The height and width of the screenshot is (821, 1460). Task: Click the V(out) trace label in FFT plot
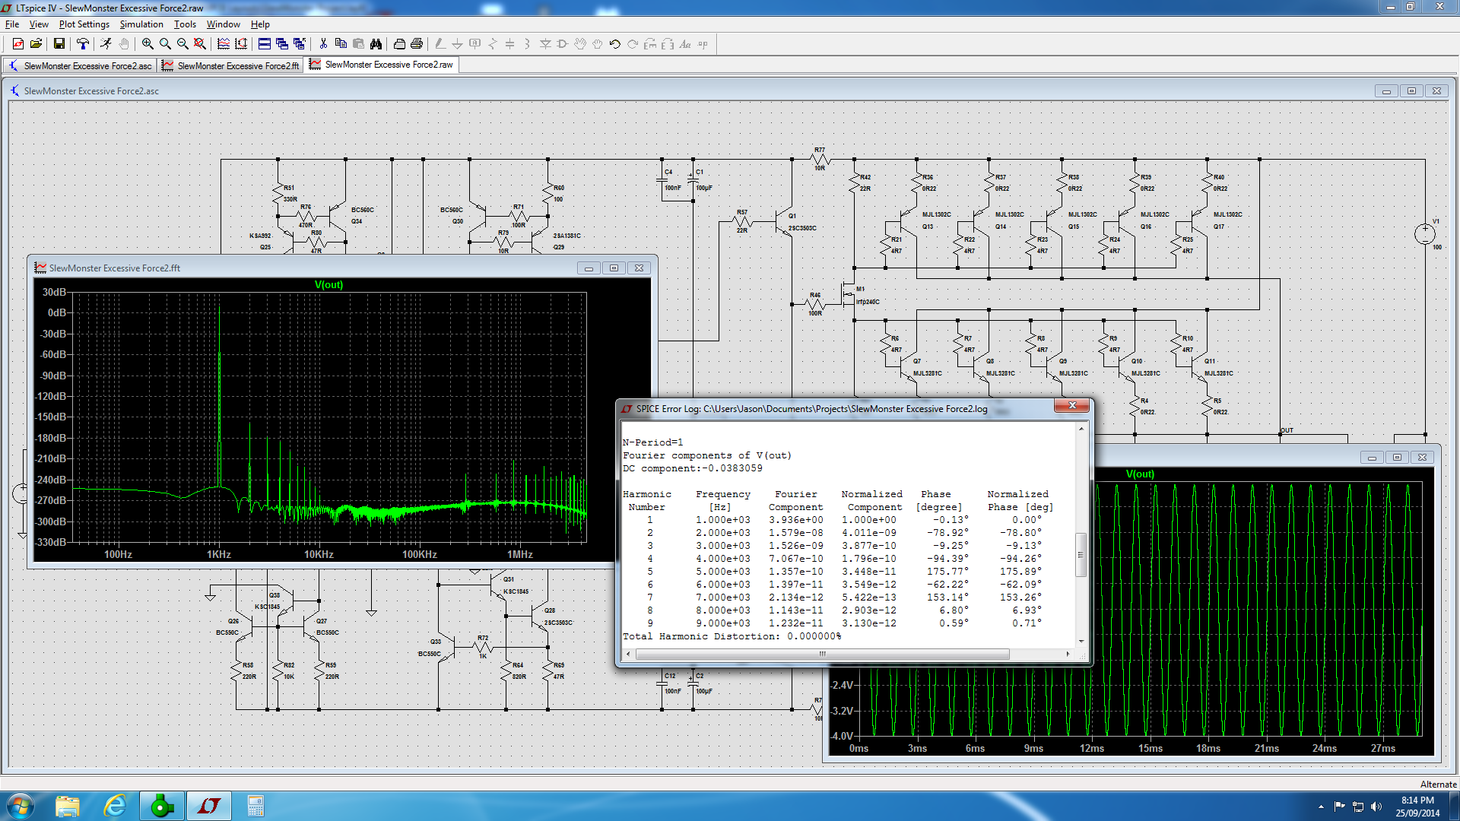click(x=328, y=285)
